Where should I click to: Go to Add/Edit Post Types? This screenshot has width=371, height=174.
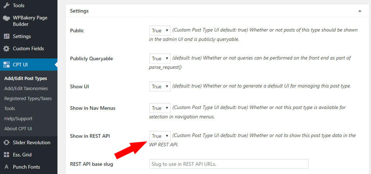click(x=25, y=79)
